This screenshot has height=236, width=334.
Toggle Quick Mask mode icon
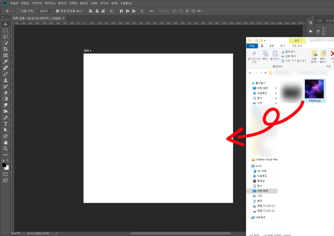tap(6, 174)
